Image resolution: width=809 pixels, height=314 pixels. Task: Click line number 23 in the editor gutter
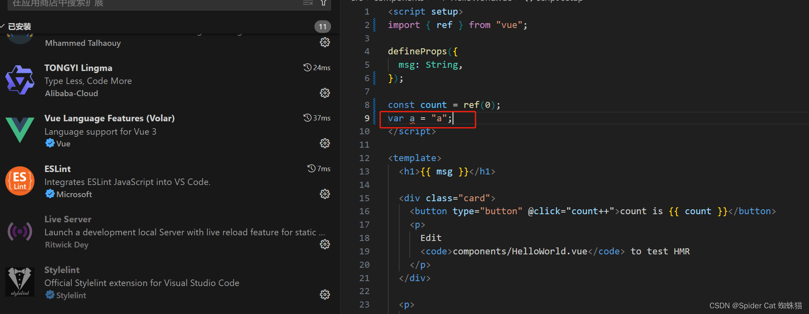pos(364,304)
